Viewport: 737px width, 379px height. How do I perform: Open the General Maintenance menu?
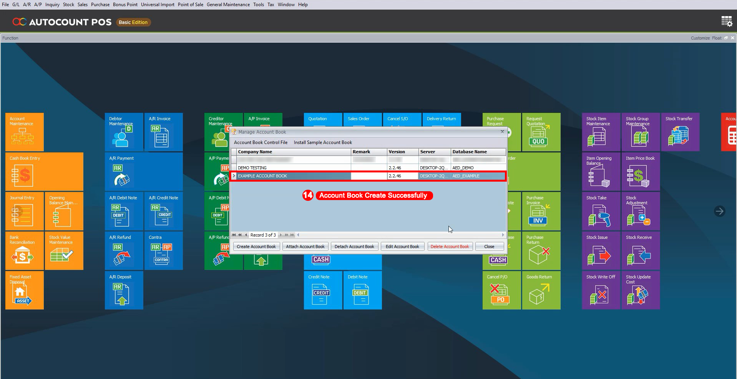click(x=228, y=5)
